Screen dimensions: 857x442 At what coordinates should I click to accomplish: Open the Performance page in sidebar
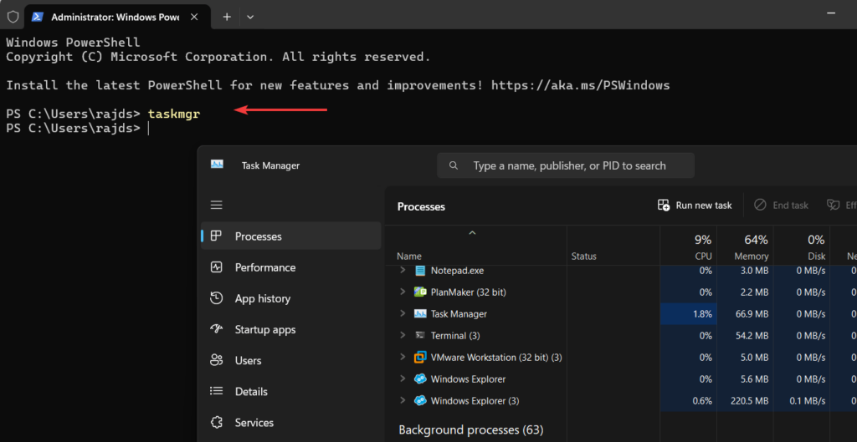pyautogui.click(x=264, y=267)
